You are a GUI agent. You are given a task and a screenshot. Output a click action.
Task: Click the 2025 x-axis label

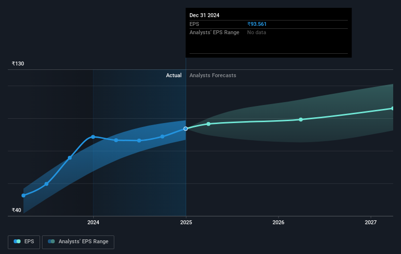pos(186,222)
